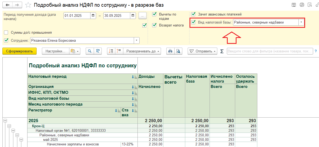
Task: Open the calendar for the start date 01.01.2025
Action: pos(93,16)
